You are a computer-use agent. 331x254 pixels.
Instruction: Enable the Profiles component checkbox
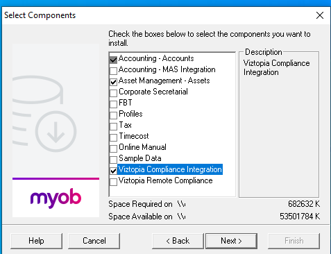113,115
